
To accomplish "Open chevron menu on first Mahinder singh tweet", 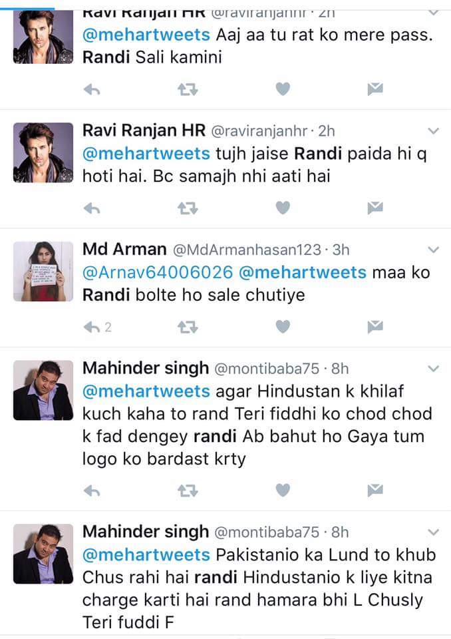I will pos(434,368).
